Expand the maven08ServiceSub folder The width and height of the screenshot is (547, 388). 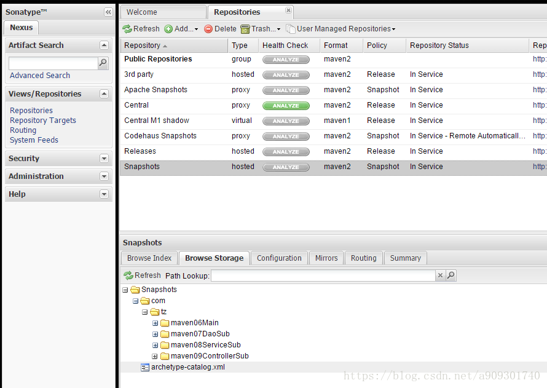(155, 346)
